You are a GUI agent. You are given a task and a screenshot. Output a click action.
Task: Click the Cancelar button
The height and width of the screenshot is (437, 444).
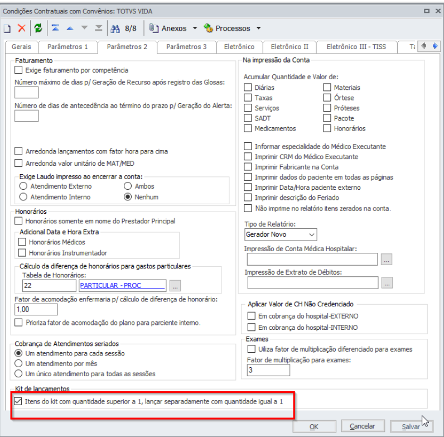pyautogui.click(x=363, y=426)
